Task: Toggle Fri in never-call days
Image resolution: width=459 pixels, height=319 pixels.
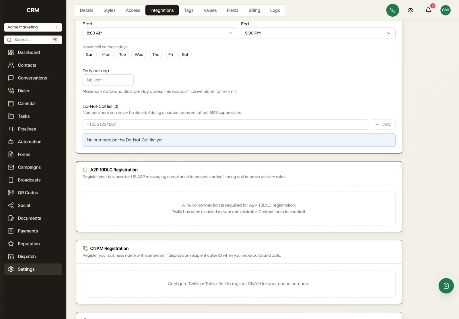Action: 171,55
